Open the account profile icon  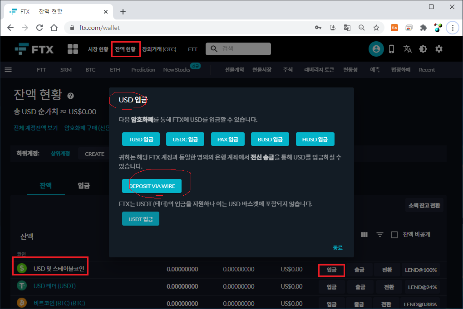tap(376, 49)
